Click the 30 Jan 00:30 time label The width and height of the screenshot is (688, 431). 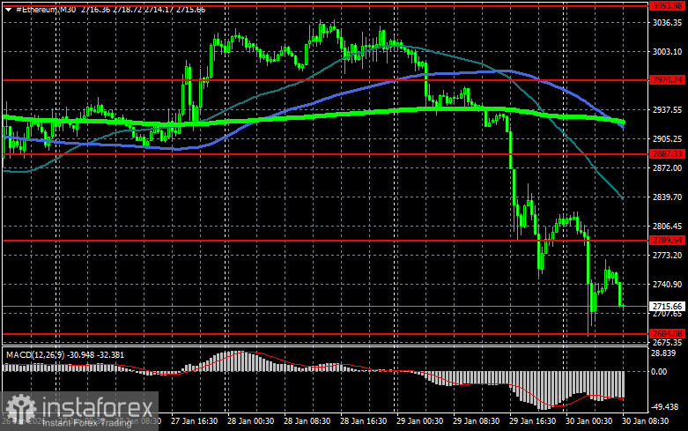[x=588, y=421]
